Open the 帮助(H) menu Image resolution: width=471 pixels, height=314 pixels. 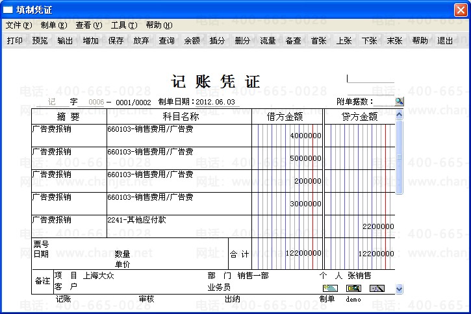(159, 25)
